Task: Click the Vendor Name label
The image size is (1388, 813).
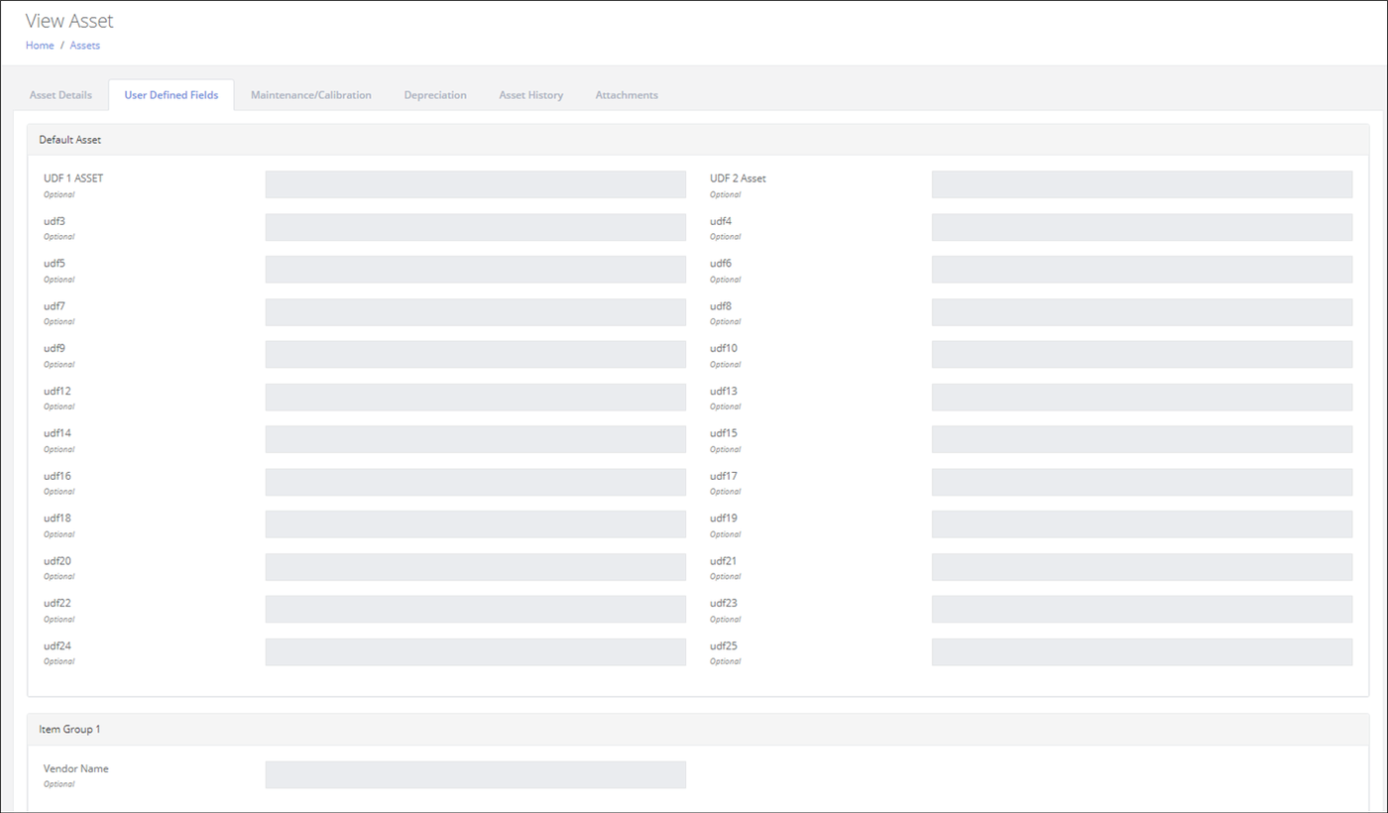Action: pyautogui.click(x=76, y=768)
